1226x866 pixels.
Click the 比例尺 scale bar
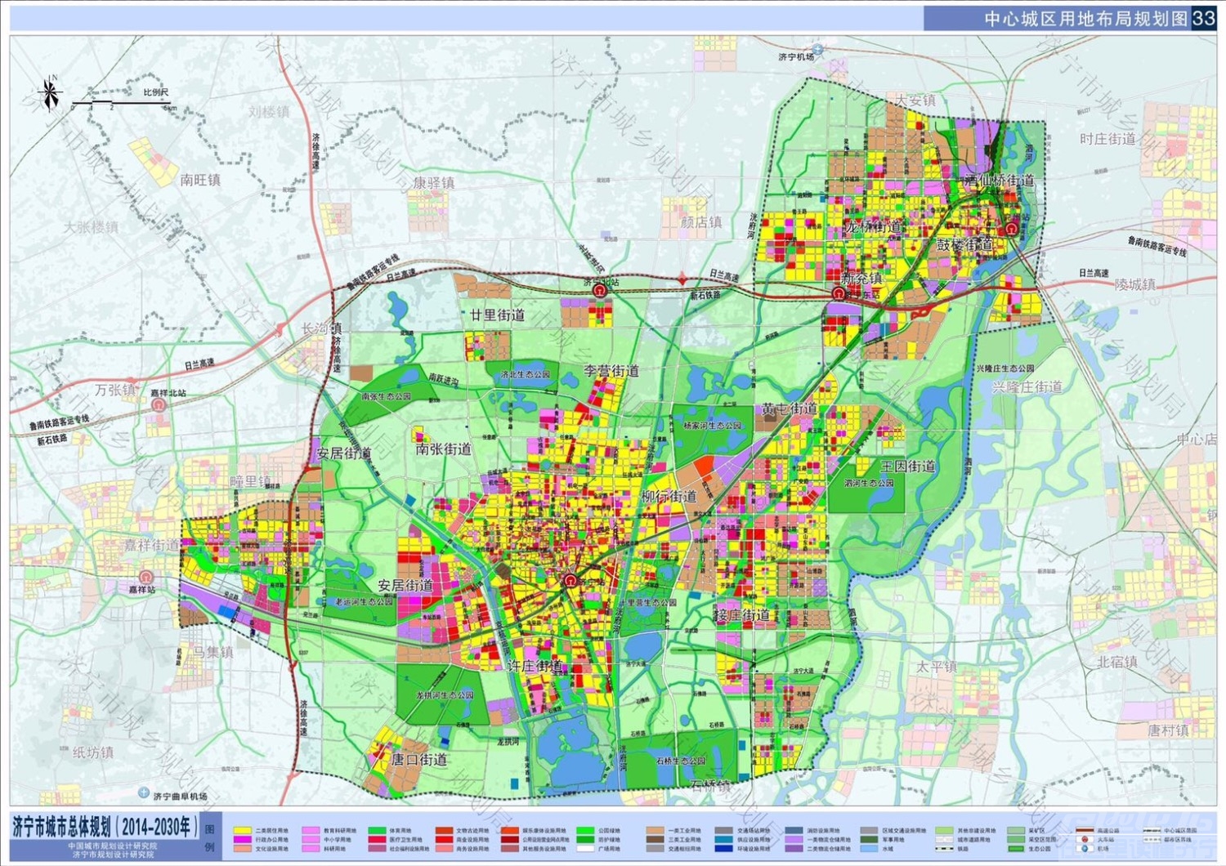tap(123, 104)
